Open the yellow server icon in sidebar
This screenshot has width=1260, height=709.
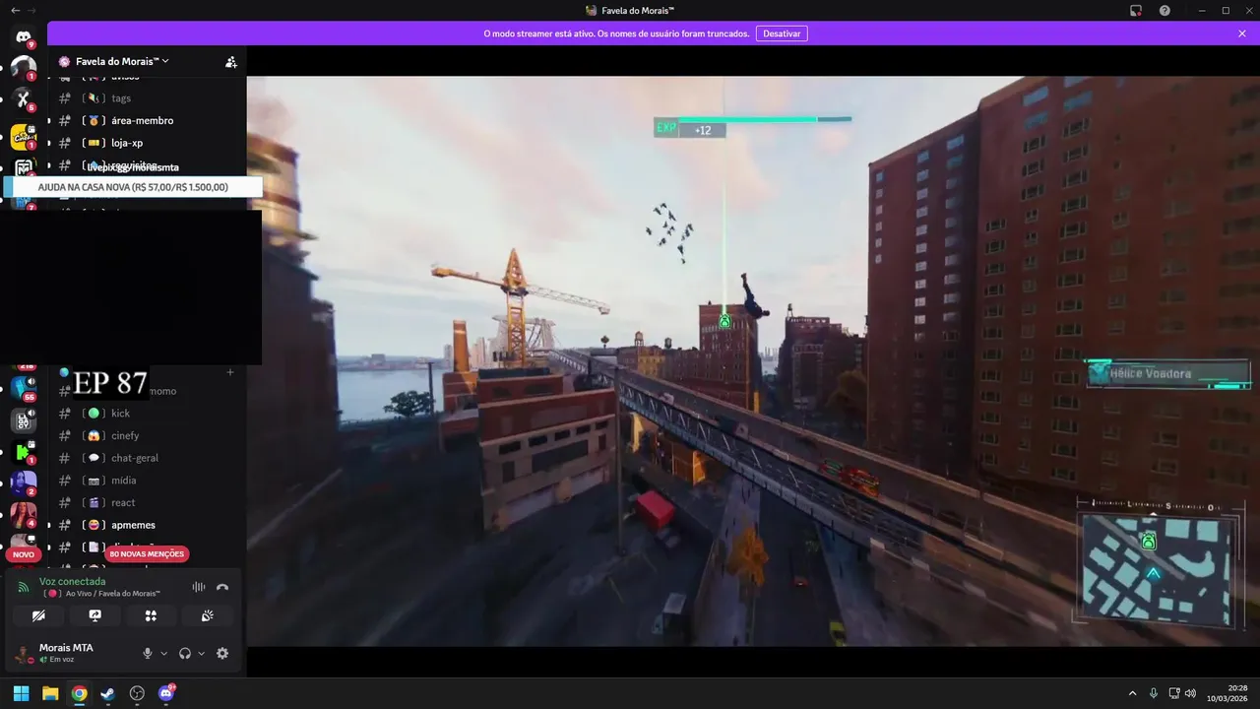pos(23,136)
